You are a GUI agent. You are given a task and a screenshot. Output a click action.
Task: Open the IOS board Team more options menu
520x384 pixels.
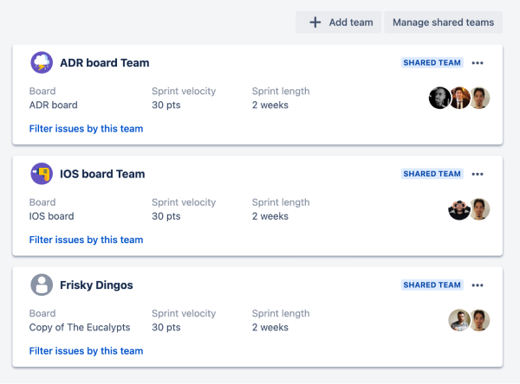point(478,174)
